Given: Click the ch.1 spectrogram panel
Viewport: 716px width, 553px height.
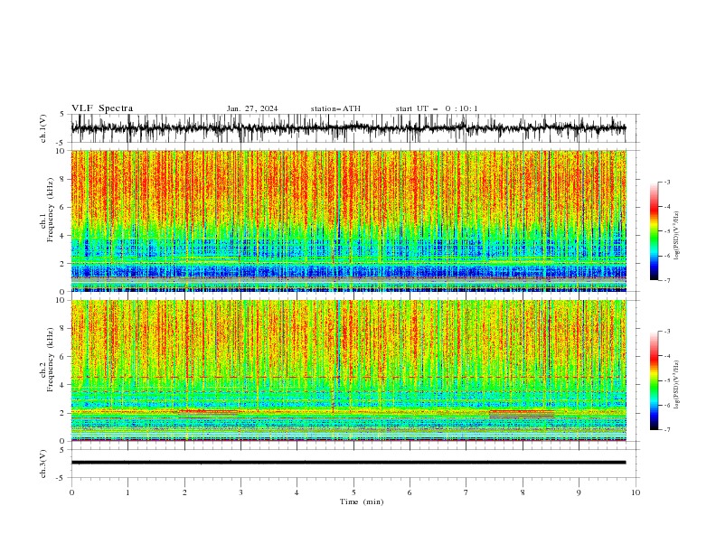Looking at the screenshot, I should click(348, 220).
